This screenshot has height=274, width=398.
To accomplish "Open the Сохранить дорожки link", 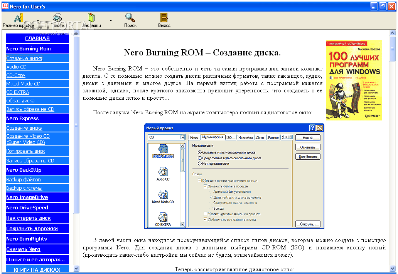I will pyautogui.click(x=32, y=229).
